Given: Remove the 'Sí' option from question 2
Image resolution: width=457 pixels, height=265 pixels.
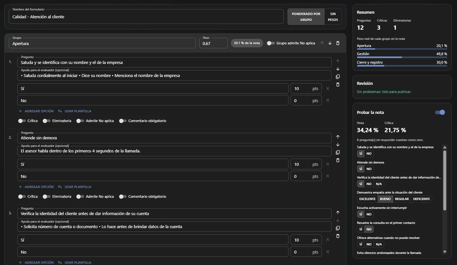Looking at the screenshot, I should click(328, 164).
